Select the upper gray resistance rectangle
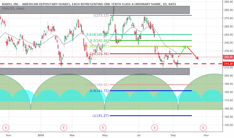 tap(95, 10)
